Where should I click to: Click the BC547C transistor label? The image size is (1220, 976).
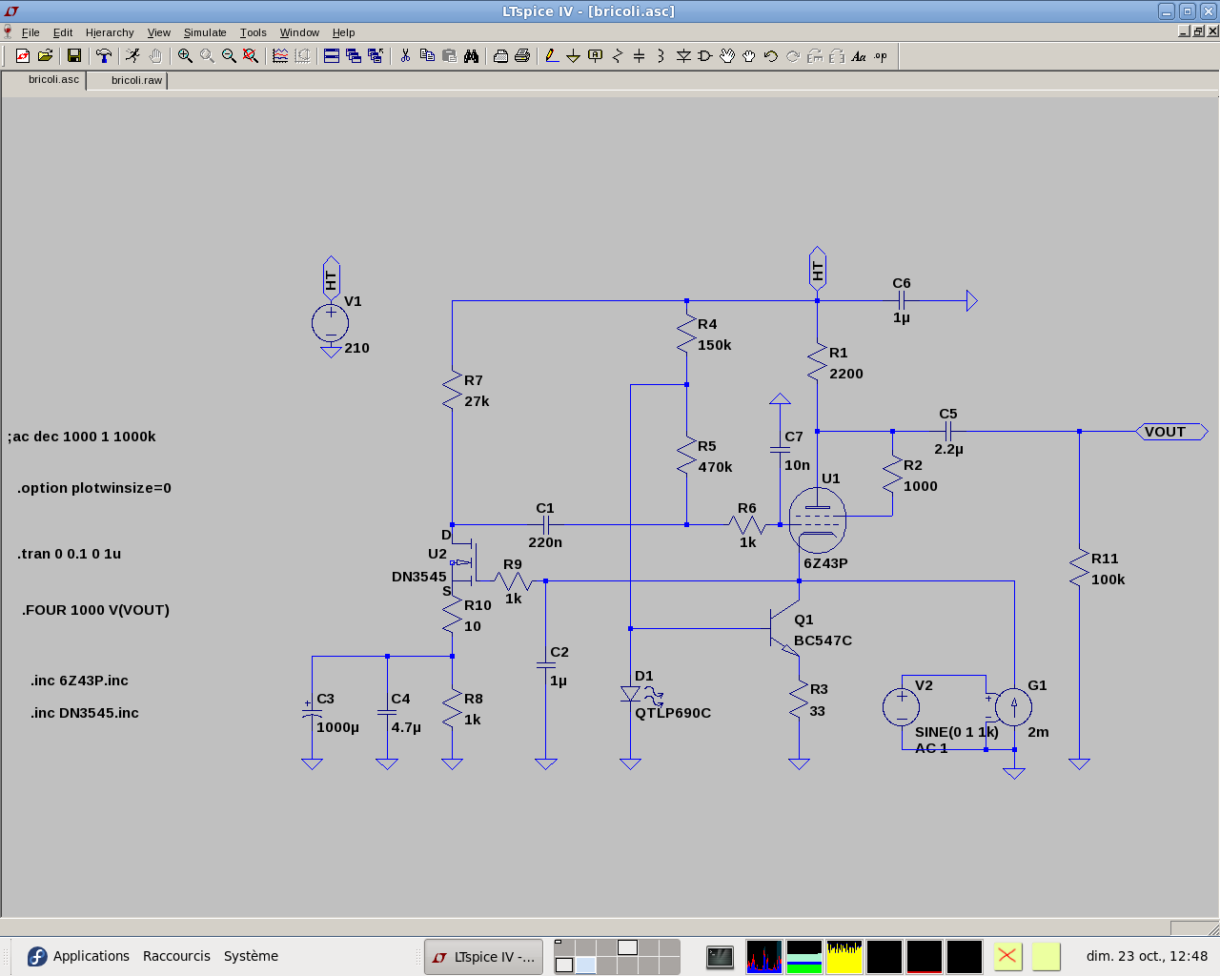823,640
